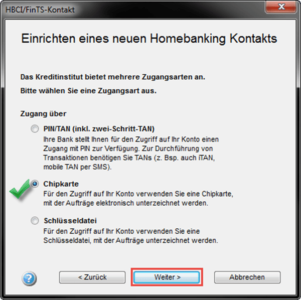Open help via the blue question mark icon
This screenshot has height=300, width=301.
tap(29, 278)
